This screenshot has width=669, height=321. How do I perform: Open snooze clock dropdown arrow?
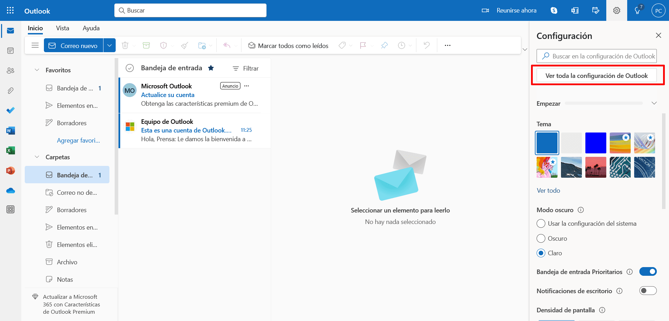tap(410, 46)
